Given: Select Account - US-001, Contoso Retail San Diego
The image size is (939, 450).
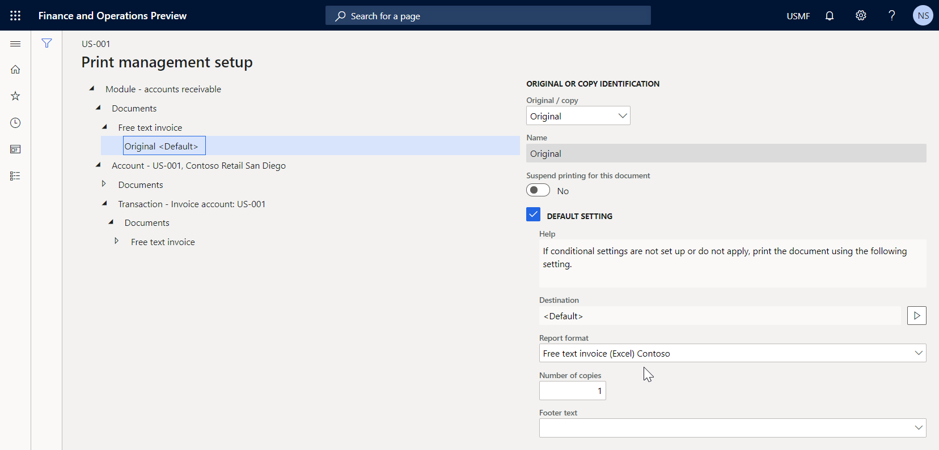Looking at the screenshot, I should point(198,165).
